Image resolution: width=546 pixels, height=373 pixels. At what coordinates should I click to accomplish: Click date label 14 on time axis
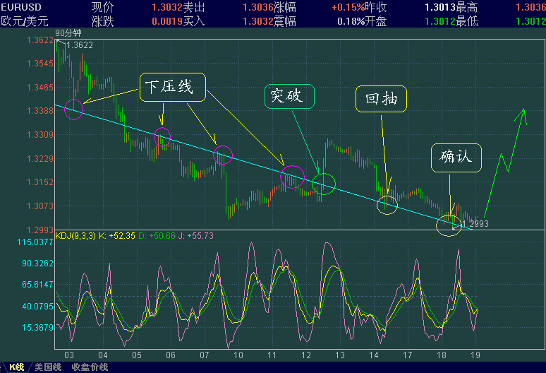coord(374,355)
